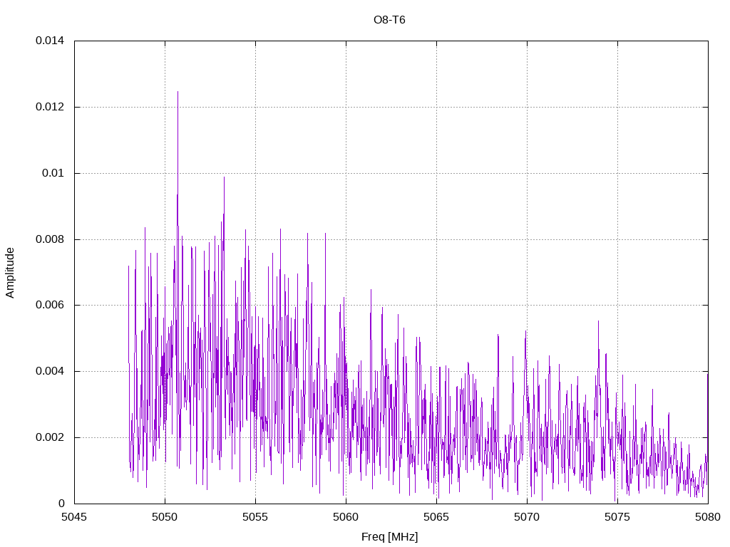Click the second-tallest peak near 5053 MHz
730x547 pixels.
pos(224,178)
